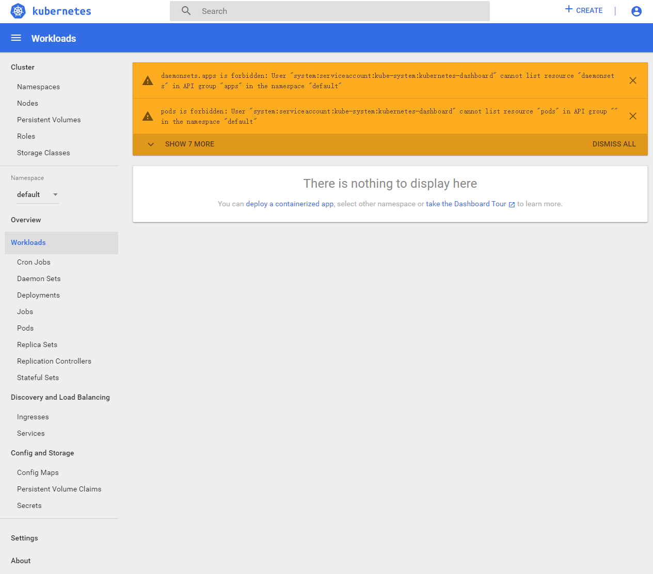
Task: Open Daemon Sets
Action: (x=39, y=278)
